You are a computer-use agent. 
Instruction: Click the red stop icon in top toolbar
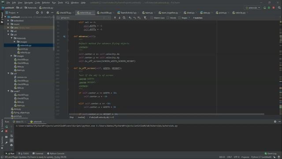274,8
